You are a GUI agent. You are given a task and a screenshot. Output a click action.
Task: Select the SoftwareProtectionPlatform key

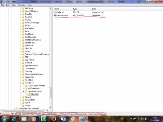[37, 54]
